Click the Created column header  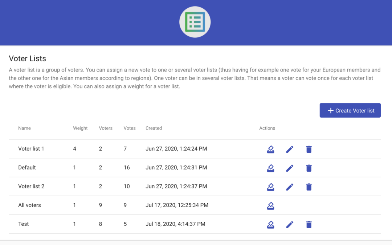[x=154, y=128]
